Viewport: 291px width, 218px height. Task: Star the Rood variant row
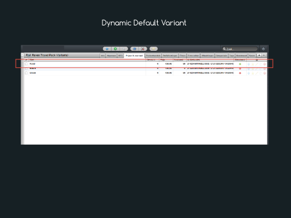(253, 64)
